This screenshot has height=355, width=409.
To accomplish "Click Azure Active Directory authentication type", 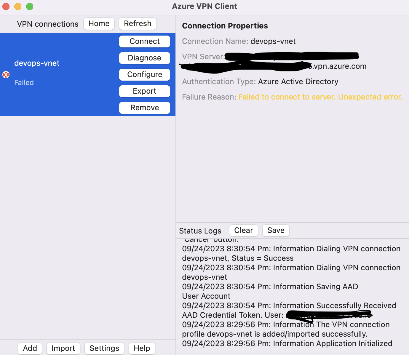I will 298,81.
